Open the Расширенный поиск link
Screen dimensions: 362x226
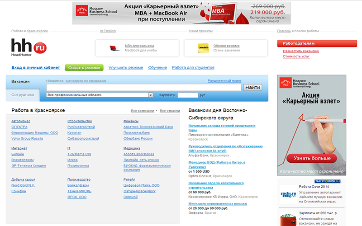[224, 81]
